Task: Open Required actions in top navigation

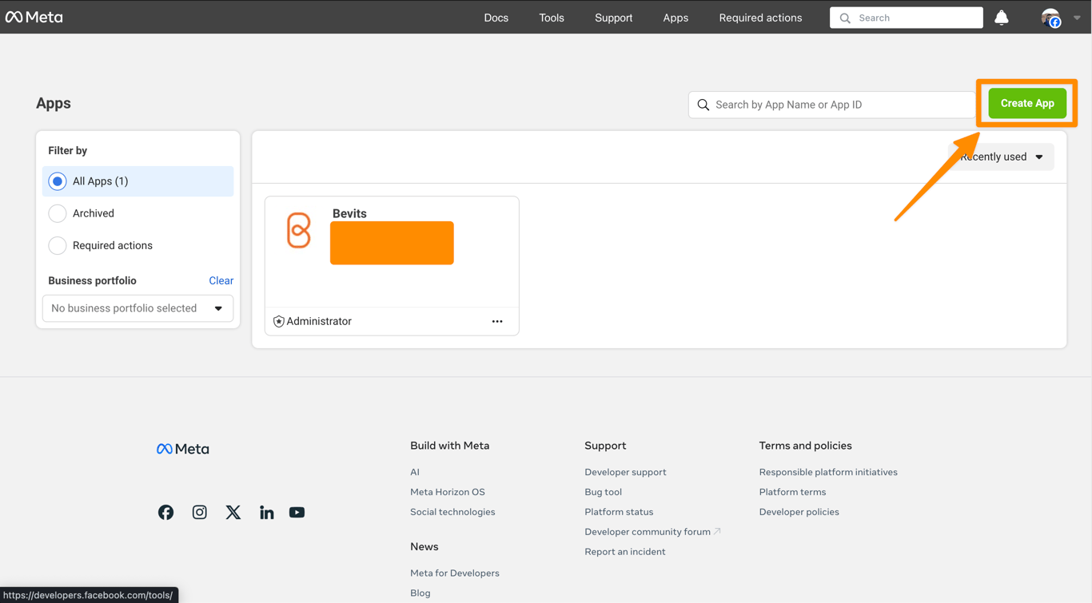Action: coord(760,18)
